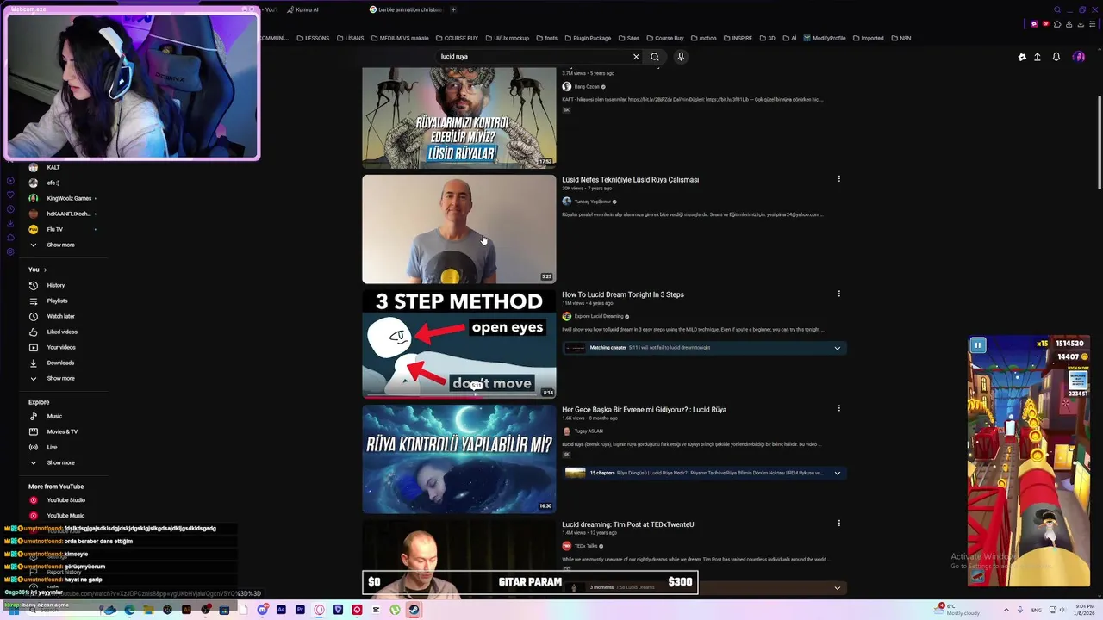Open the Discord icon in the taskbar
1103x620 pixels.
[x=262, y=610]
